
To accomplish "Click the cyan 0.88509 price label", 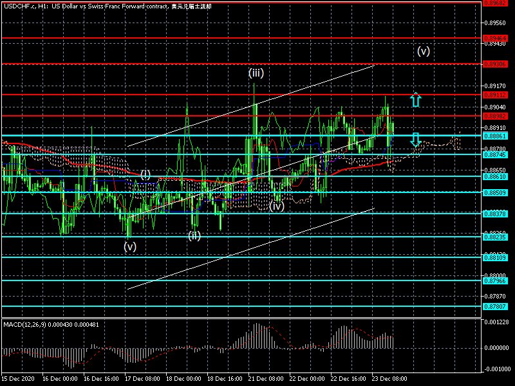I will pyautogui.click(x=495, y=192).
